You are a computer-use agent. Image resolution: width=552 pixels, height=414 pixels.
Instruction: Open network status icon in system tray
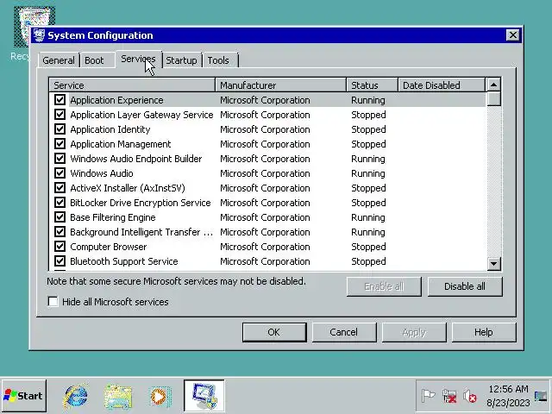pos(449,397)
